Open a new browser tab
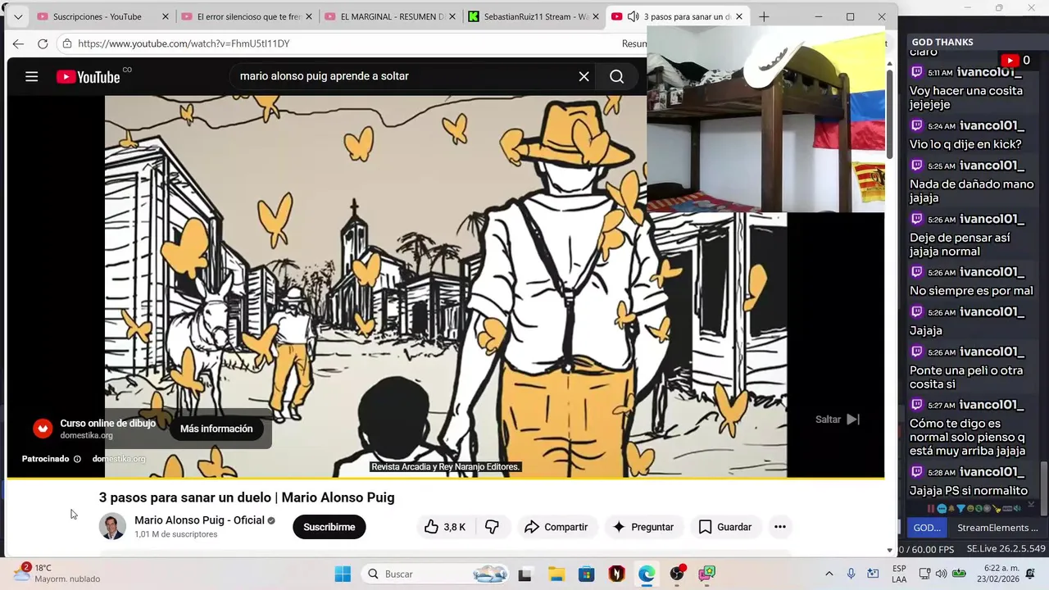The height and width of the screenshot is (590, 1049). pyautogui.click(x=764, y=16)
